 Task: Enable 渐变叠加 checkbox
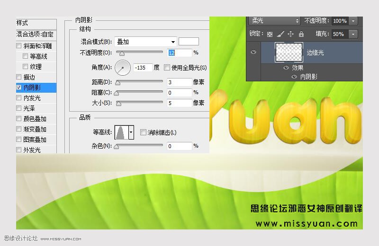(x=18, y=129)
